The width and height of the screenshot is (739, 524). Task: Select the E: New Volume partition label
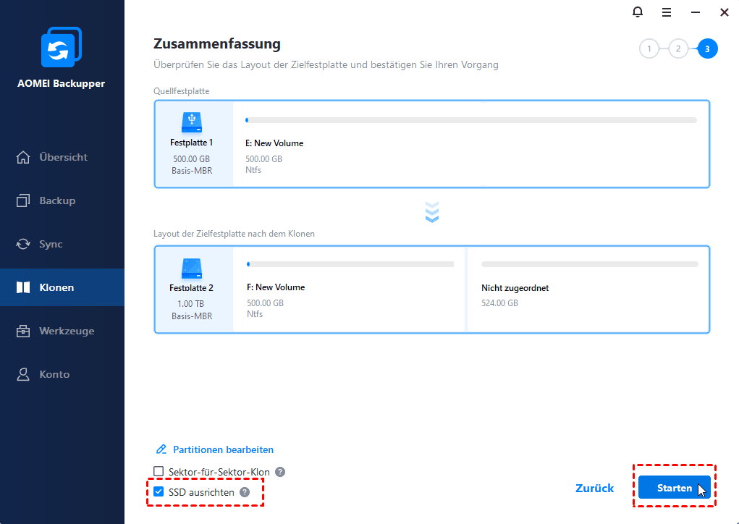tap(274, 143)
